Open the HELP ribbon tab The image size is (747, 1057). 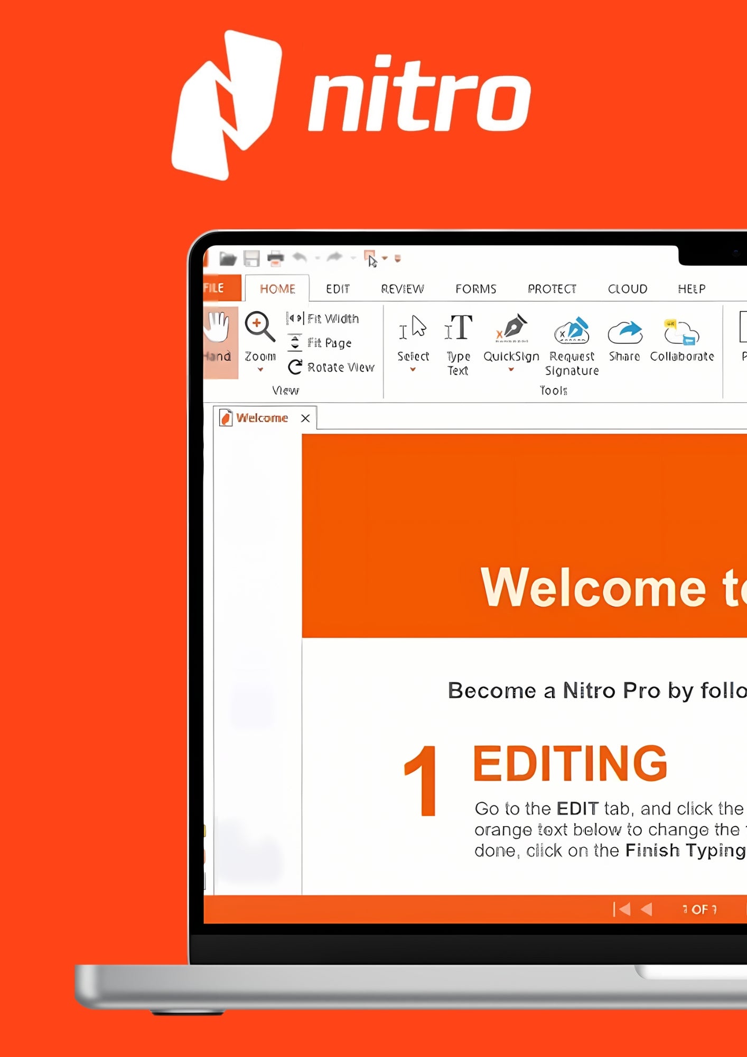point(692,289)
